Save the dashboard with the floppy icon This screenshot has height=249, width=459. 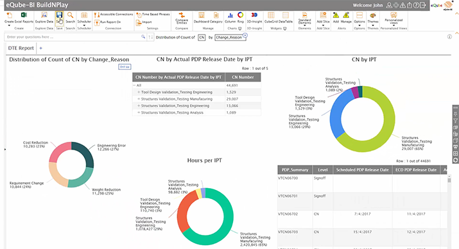tap(59, 15)
